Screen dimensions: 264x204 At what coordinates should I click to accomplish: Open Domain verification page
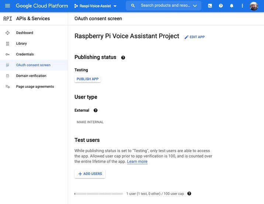pos(31,76)
